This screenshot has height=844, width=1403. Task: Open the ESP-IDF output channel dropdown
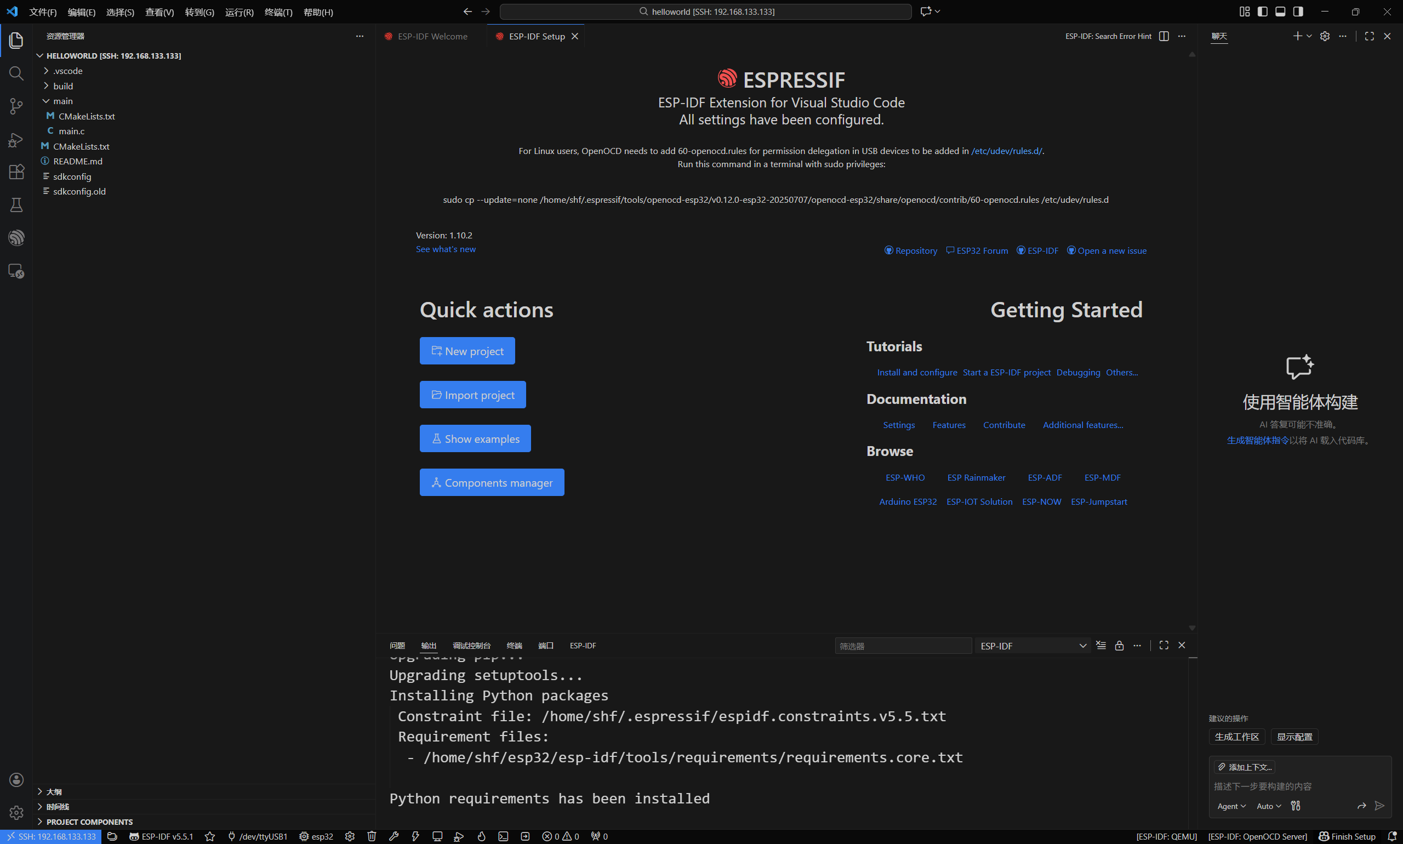coord(1033,646)
